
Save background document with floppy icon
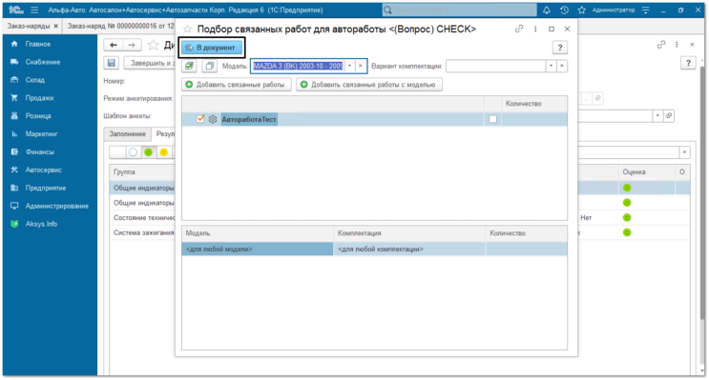112,63
